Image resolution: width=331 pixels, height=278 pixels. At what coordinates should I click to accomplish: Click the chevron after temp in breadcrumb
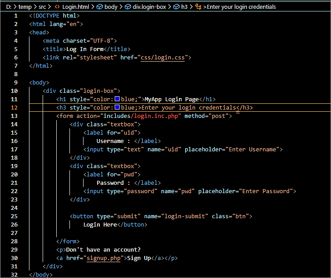(35, 7)
